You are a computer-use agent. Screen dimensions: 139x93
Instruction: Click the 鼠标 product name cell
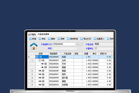click(68, 74)
